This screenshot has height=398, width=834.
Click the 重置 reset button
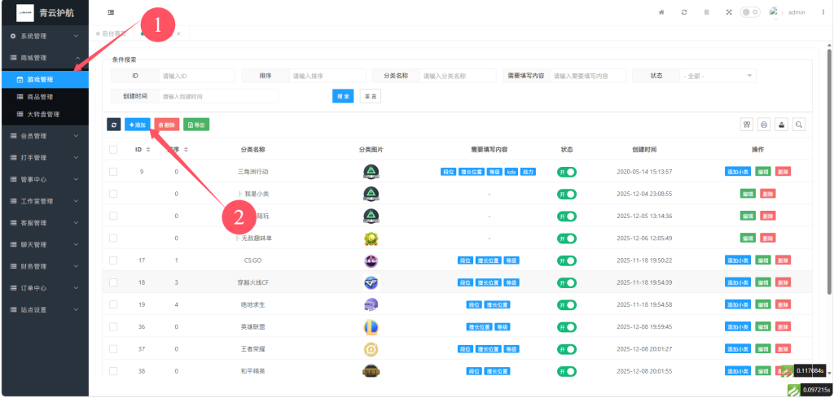371,96
